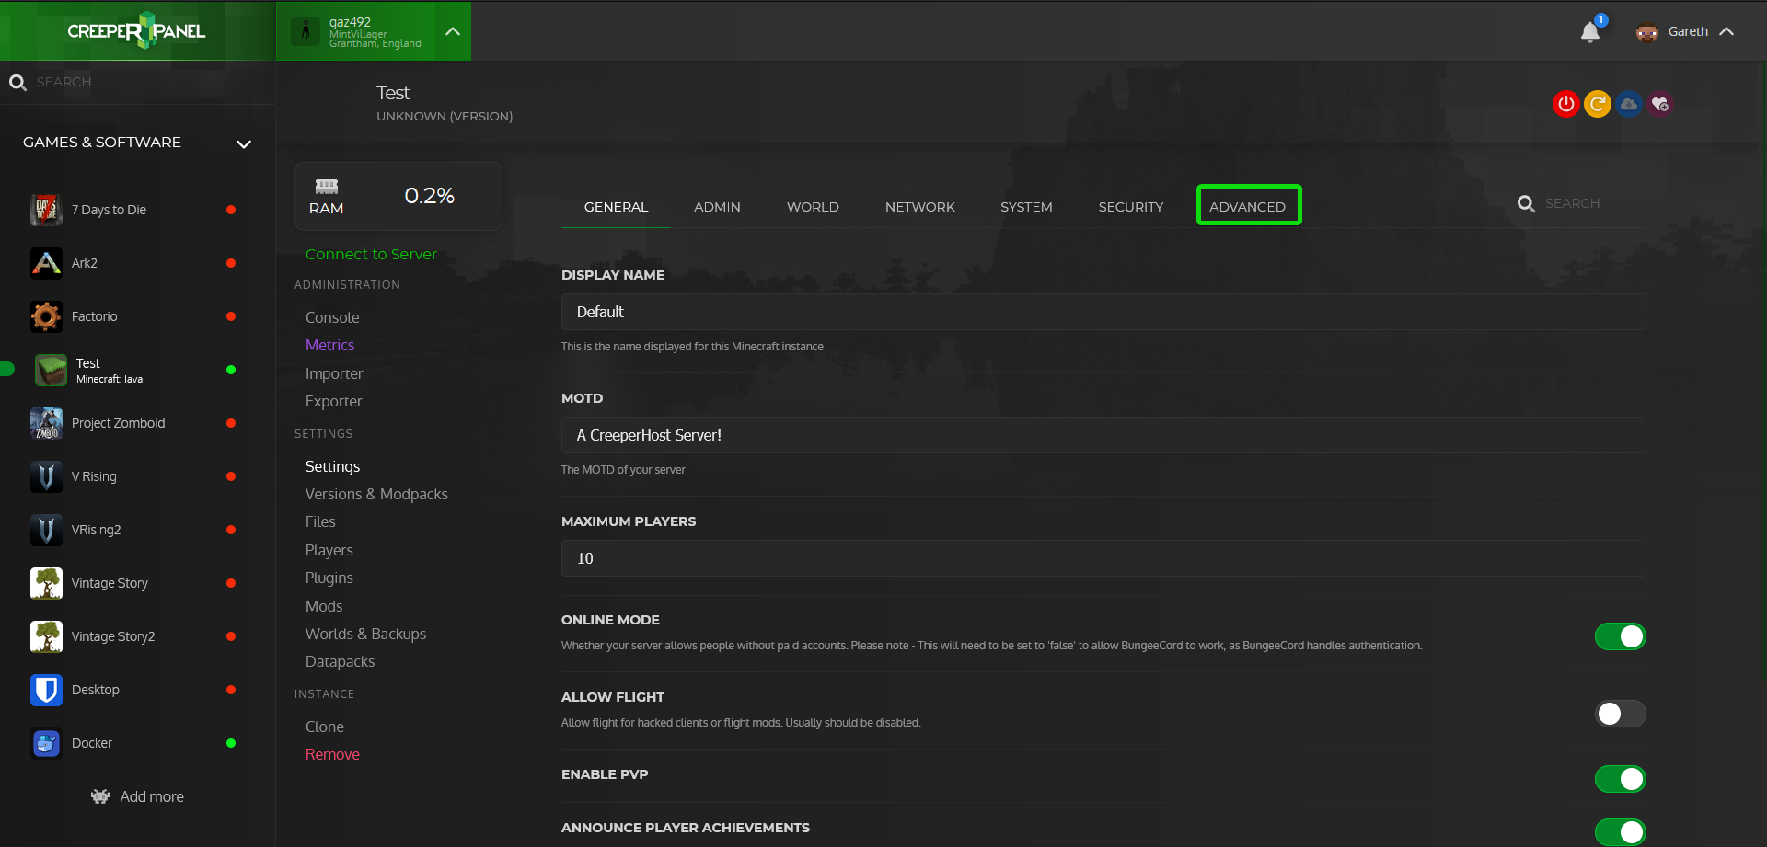Open the Importer page

click(334, 373)
